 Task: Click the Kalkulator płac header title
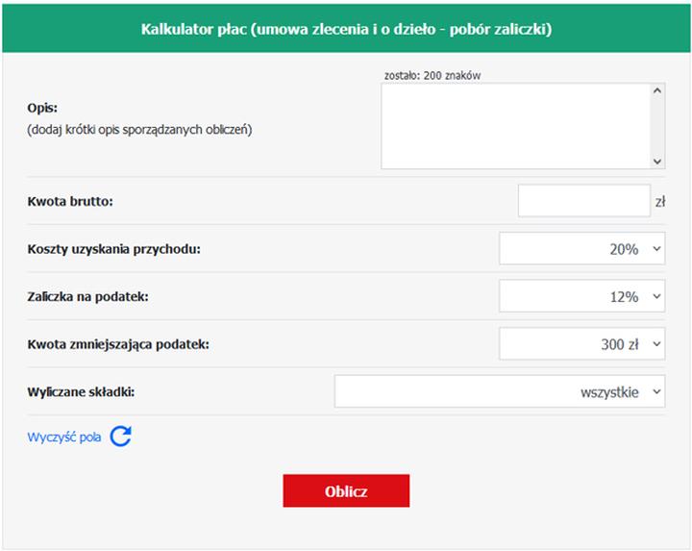click(x=346, y=29)
